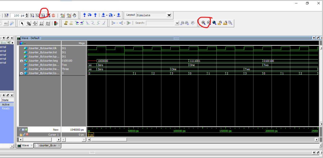Click the Run -All icon
The height and width of the screenshot is (158, 323).
tap(43, 15)
